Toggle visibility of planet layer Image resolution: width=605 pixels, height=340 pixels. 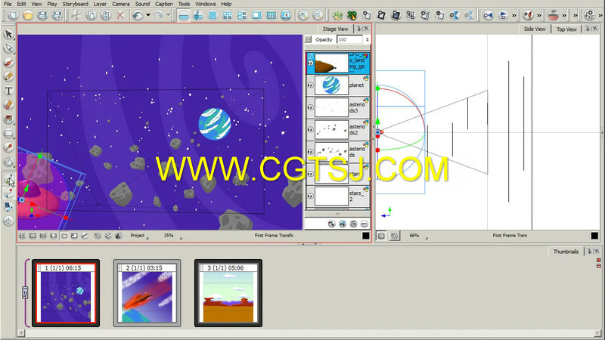point(311,85)
